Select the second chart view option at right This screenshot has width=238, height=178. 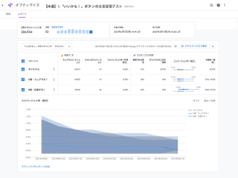(x=209, y=101)
